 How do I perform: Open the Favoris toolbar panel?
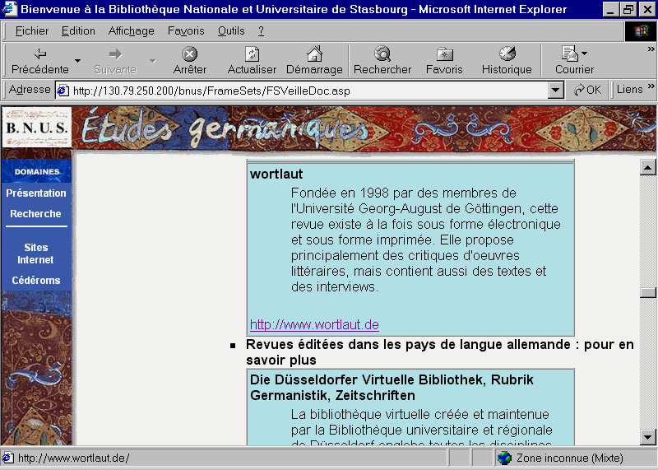click(444, 61)
